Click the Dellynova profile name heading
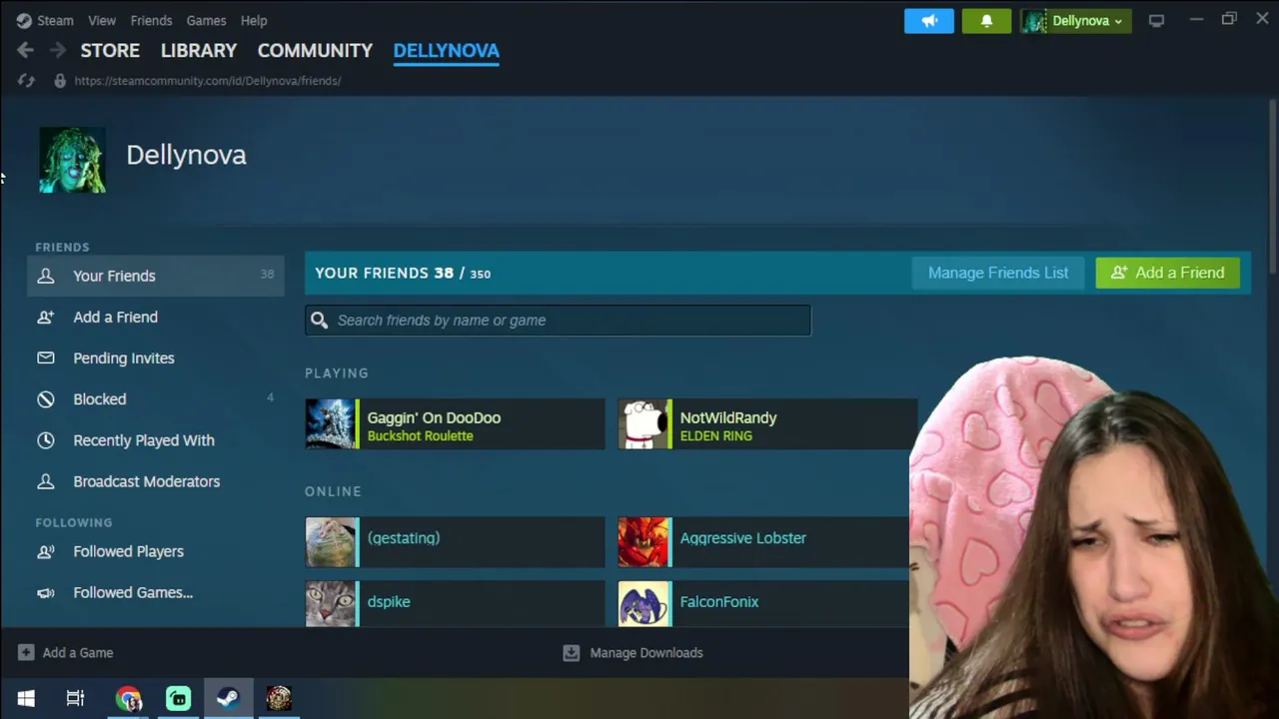This screenshot has width=1279, height=719. (x=186, y=155)
